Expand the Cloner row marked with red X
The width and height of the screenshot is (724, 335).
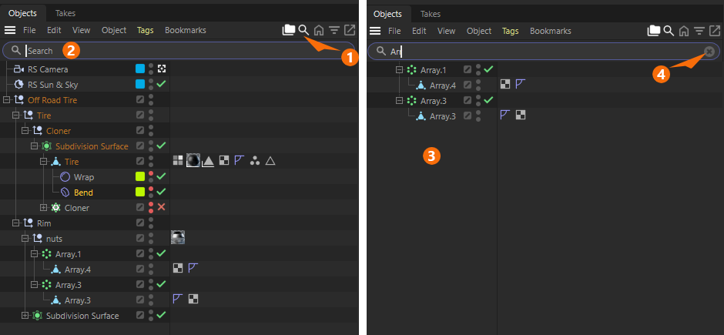click(x=43, y=208)
